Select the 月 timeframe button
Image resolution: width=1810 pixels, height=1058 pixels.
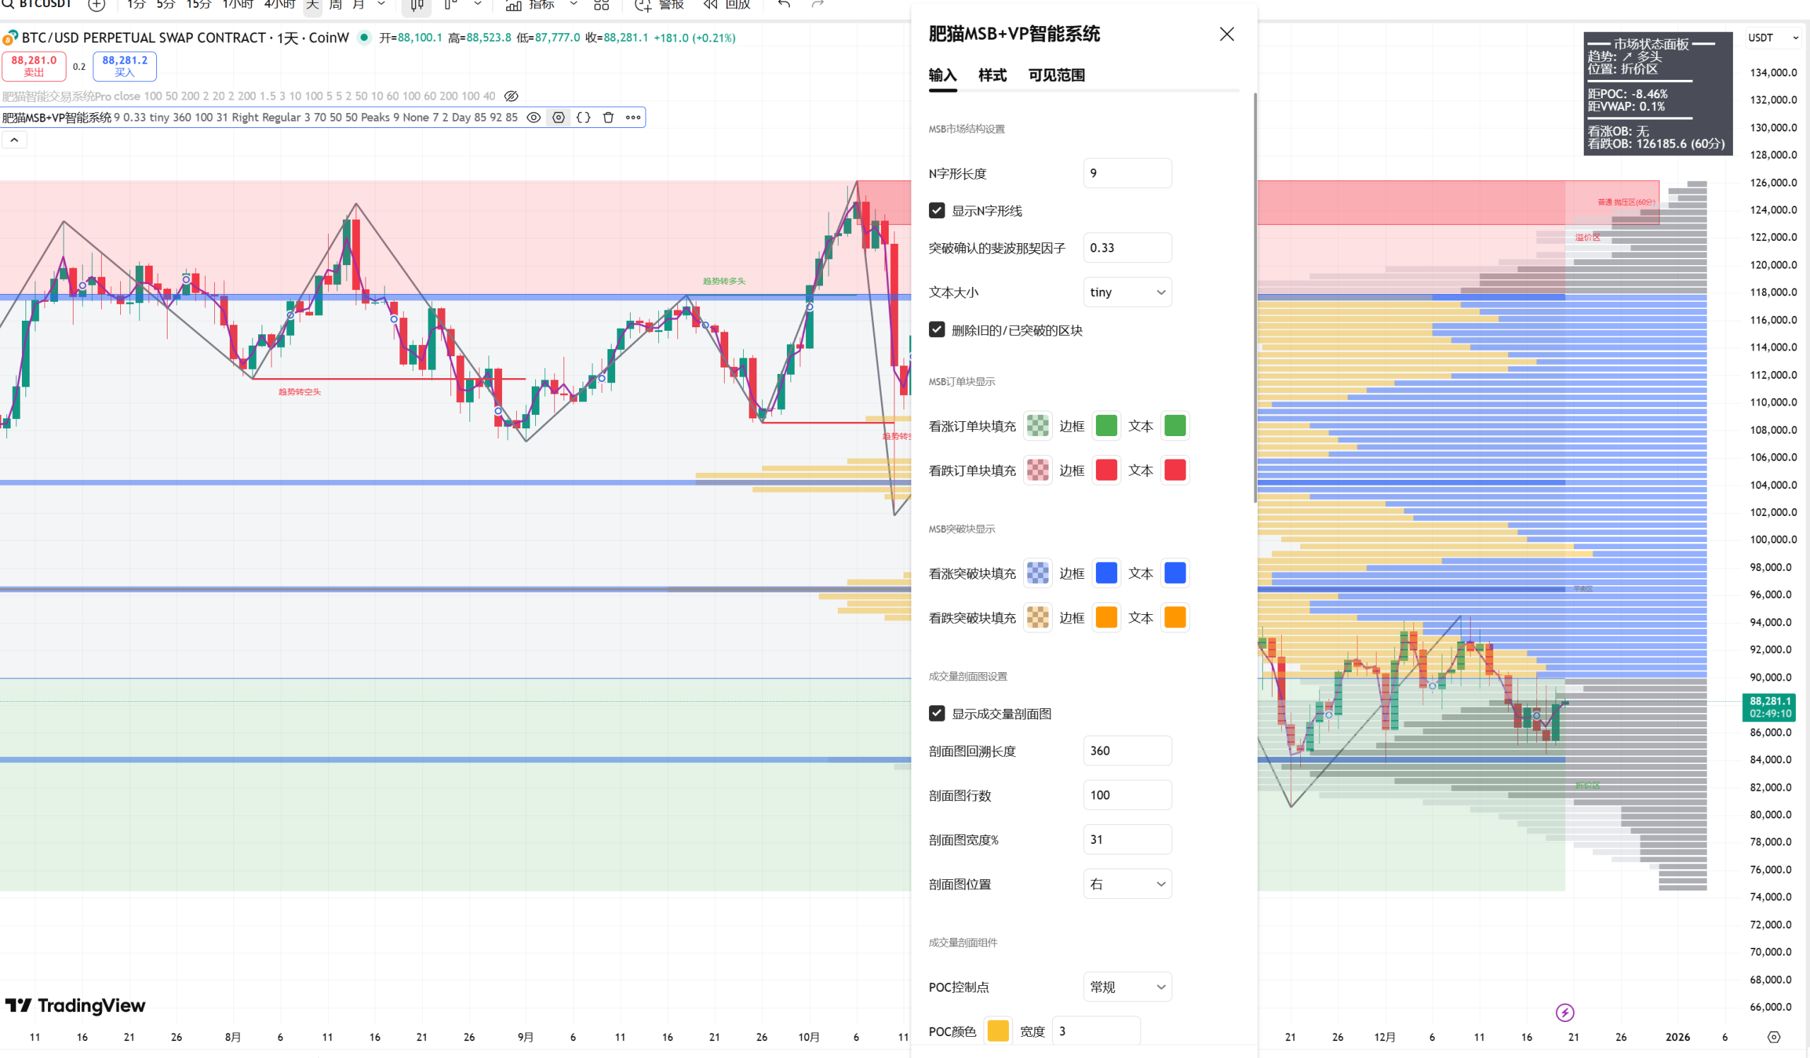[358, 5]
